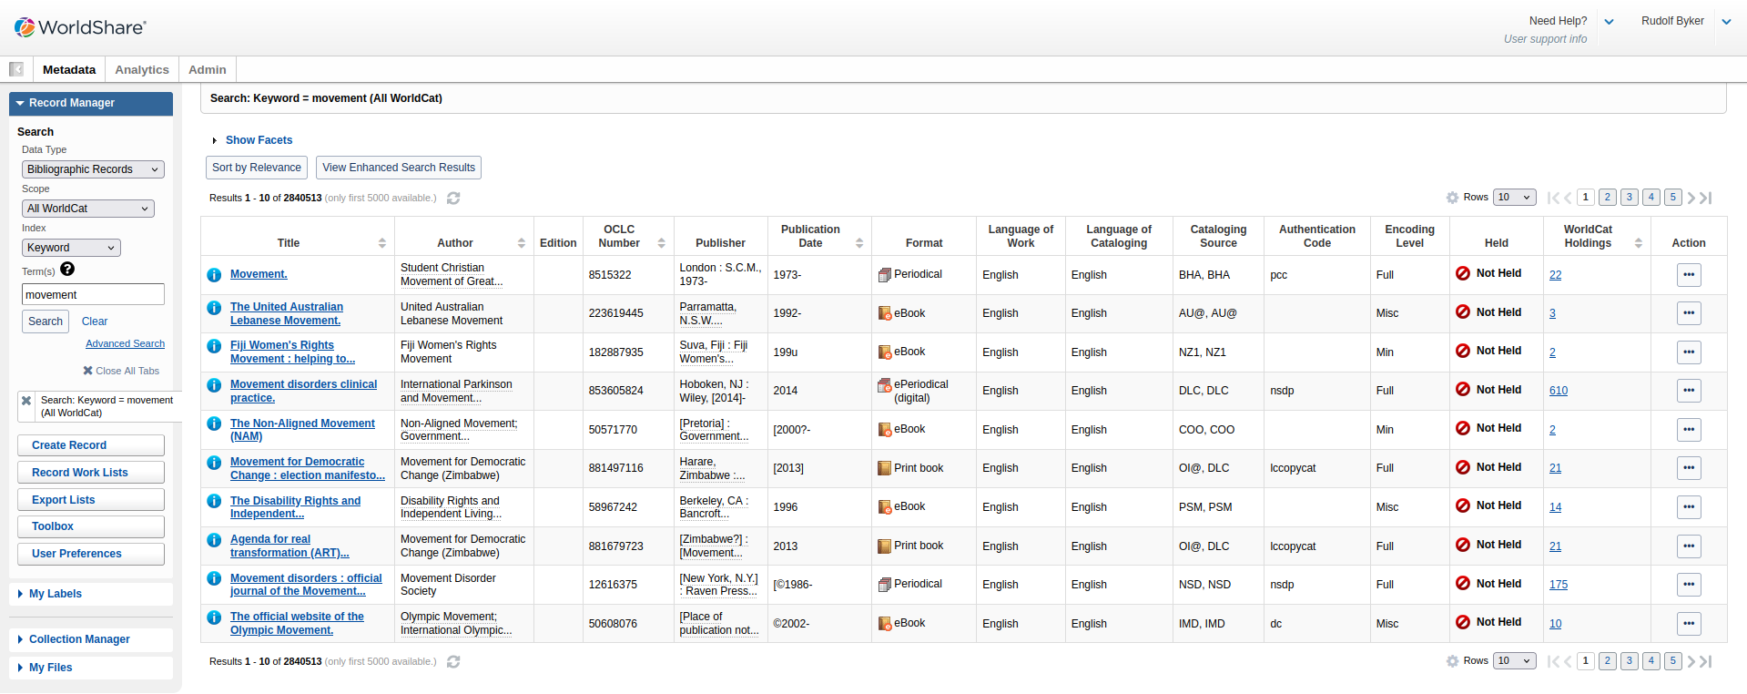The height and width of the screenshot is (694, 1747).
Task: Click the info icon for Movement. record
Action: [214, 275]
